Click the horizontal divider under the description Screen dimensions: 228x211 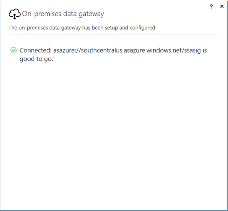pyautogui.click(x=113, y=35)
